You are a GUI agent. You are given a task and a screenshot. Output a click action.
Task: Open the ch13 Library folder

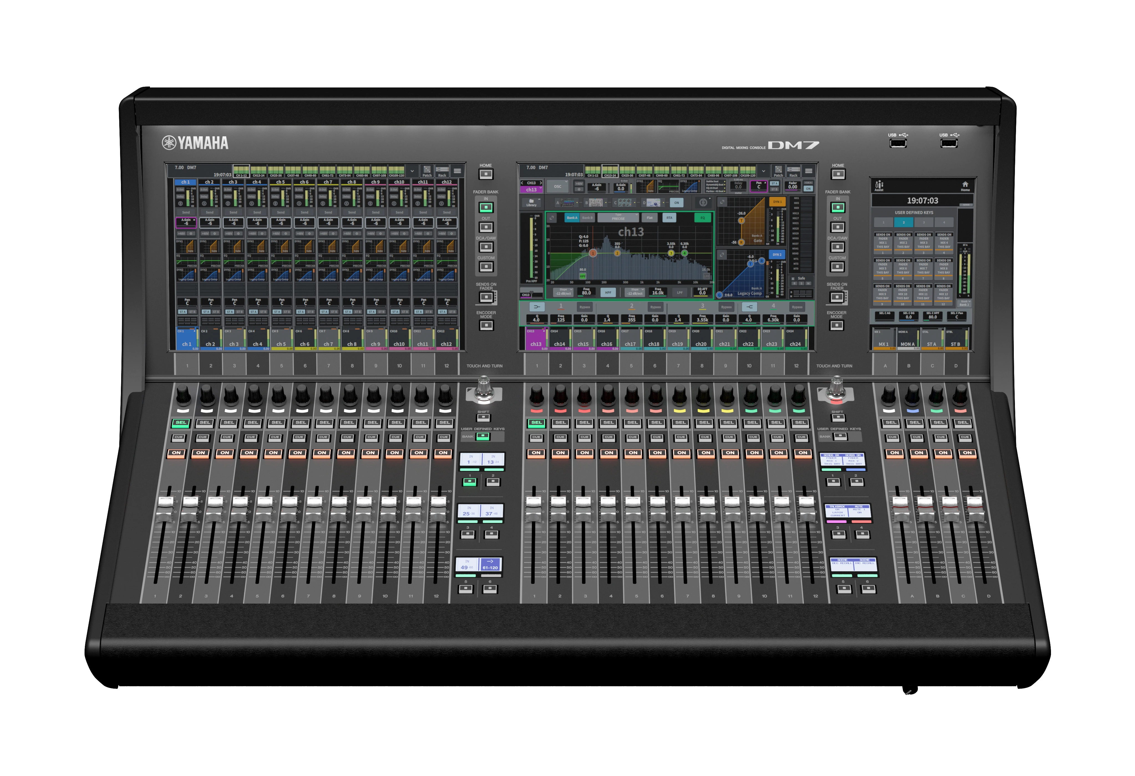(531, 202)
